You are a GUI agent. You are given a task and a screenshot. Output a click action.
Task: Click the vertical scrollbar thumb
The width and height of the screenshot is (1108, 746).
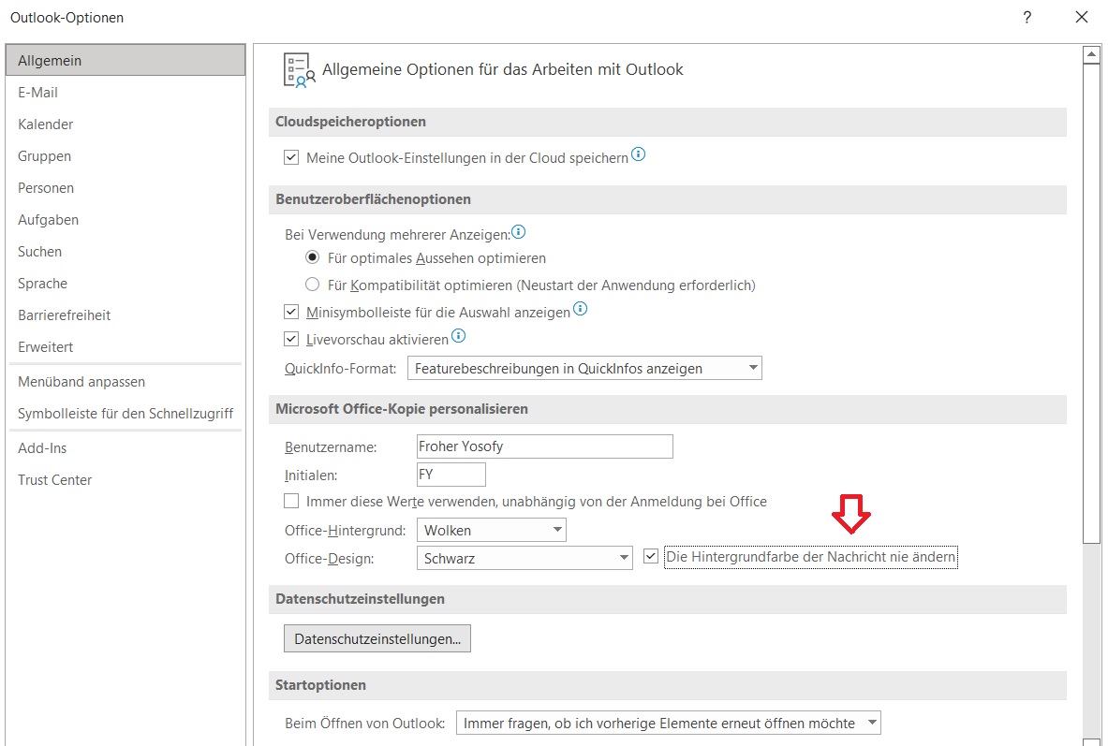coord(1092,304)
